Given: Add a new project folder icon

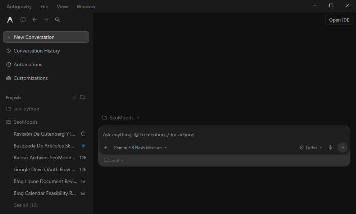Looking at the screenshot, I should (x=83, y=97).
